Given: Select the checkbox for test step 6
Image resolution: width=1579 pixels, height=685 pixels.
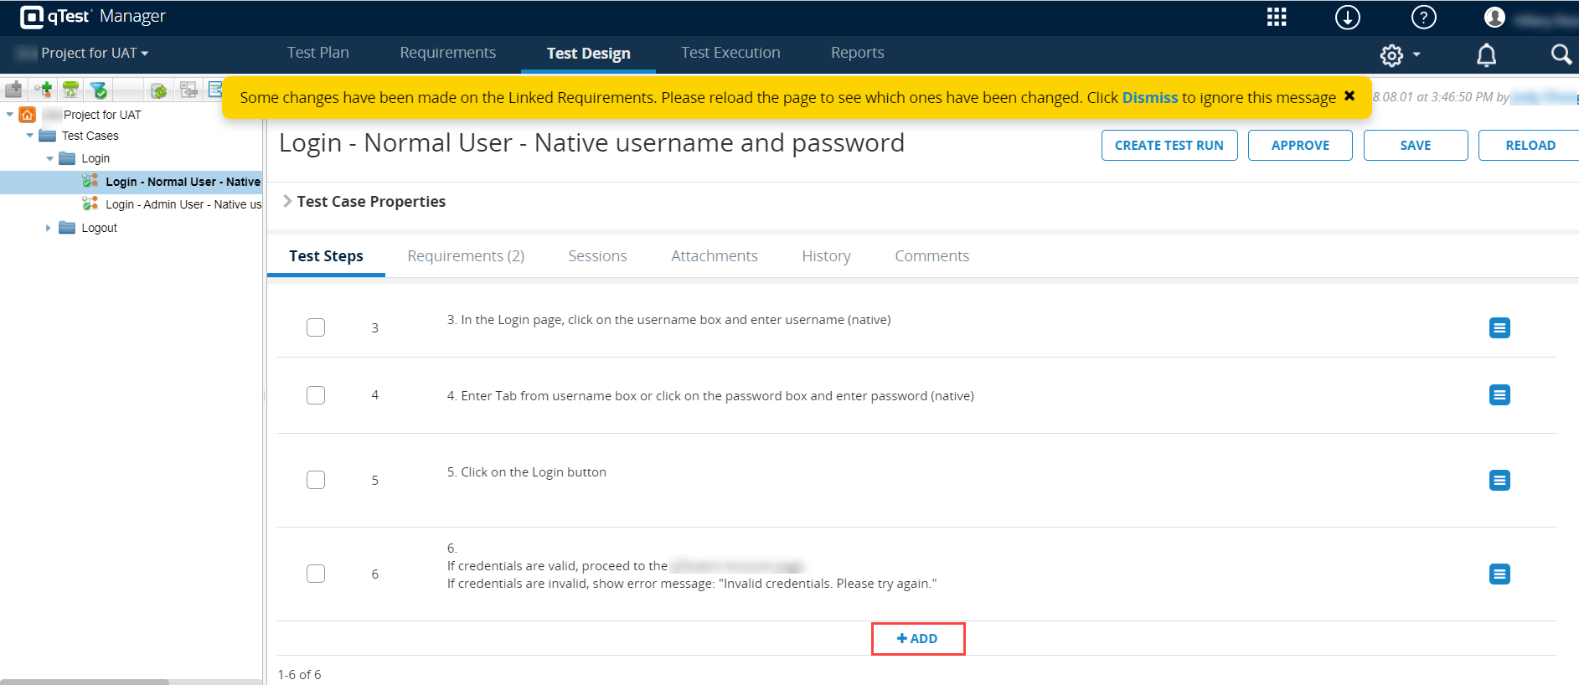Looking at the screenshot, I should pos(316,574).
